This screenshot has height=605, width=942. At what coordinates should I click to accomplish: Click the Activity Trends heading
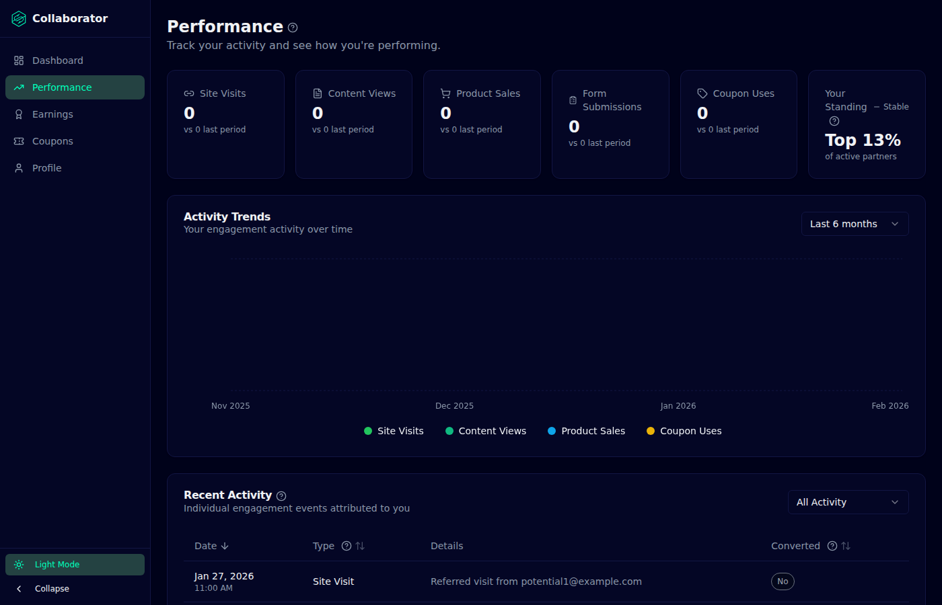[227, 216]
